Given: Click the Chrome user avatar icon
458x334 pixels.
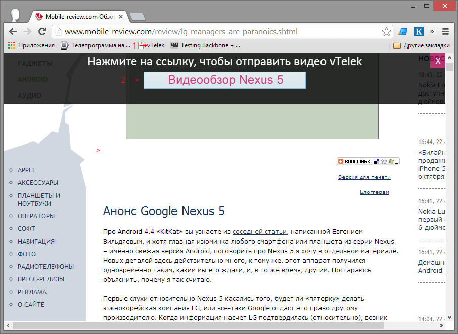Looking at the screenshot, I should click(x=15, y=15).
